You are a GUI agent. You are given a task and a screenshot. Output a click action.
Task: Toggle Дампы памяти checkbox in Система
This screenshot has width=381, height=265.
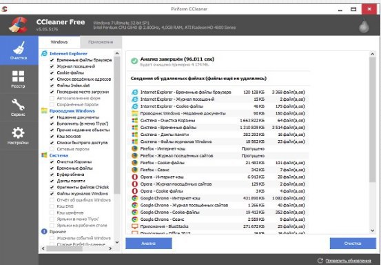(52, 181)
